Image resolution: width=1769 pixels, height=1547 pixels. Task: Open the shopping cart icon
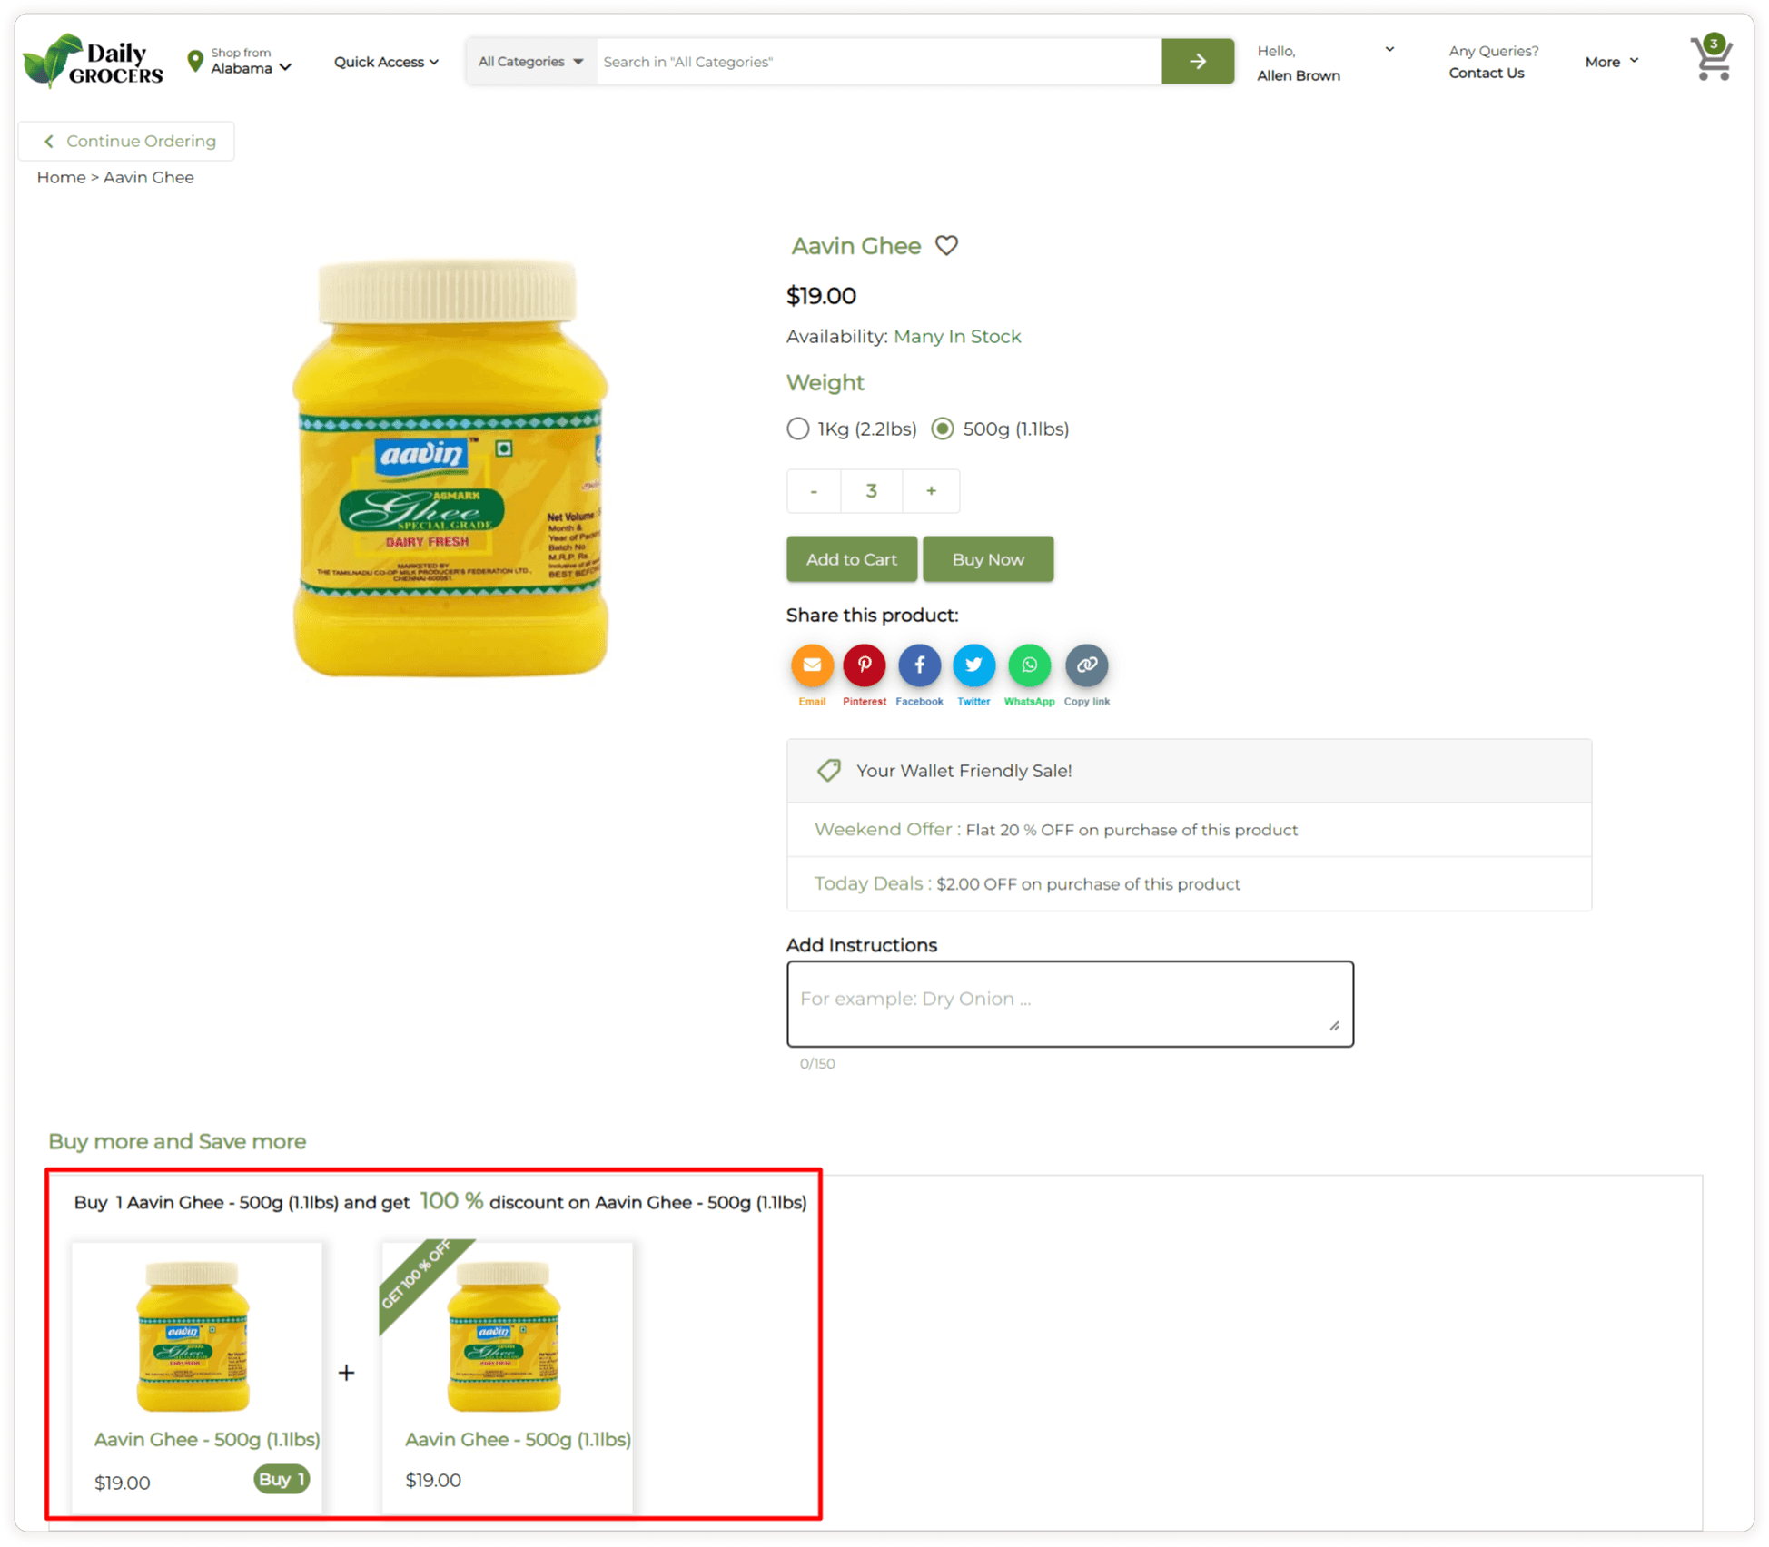(x=1711, y=59)
